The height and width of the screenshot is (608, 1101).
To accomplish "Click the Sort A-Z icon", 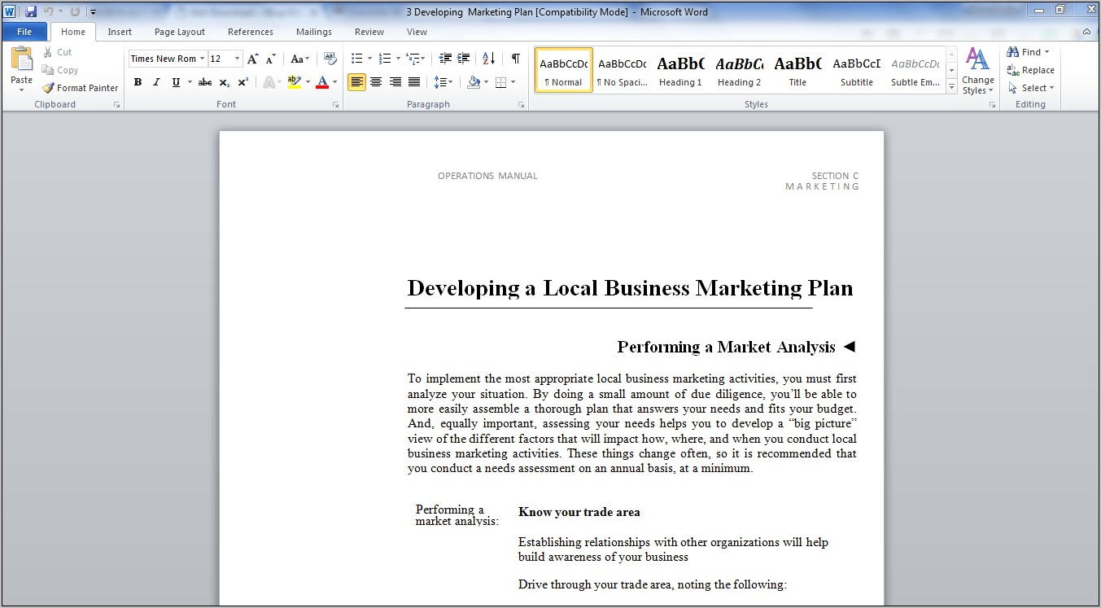I will coord(488,59).
